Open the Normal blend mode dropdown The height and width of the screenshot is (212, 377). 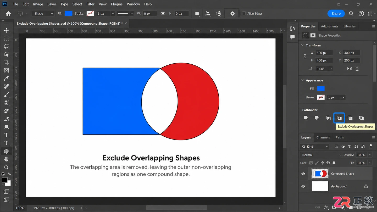[x=321, y=155]
